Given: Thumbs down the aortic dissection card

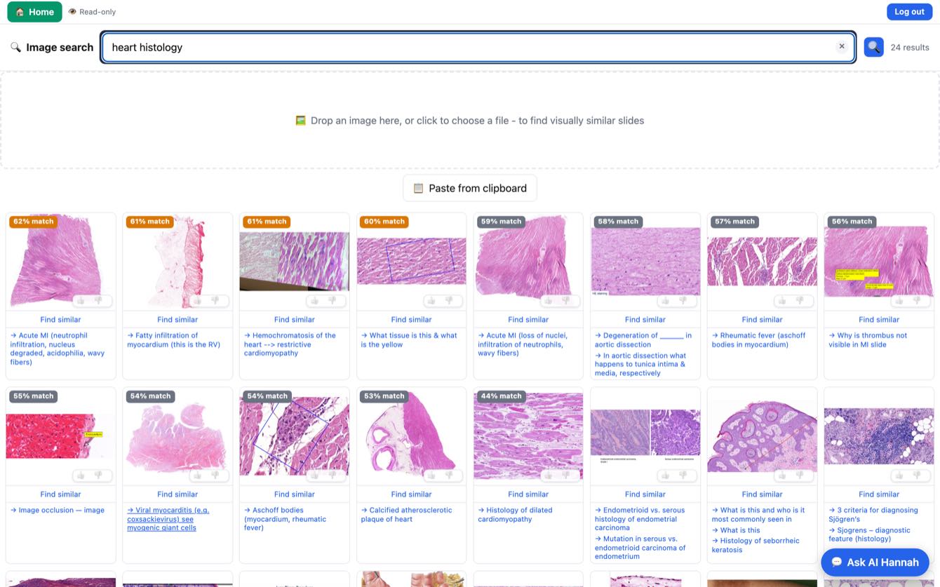Looking at the screenshot, I should tap(683, 301).
